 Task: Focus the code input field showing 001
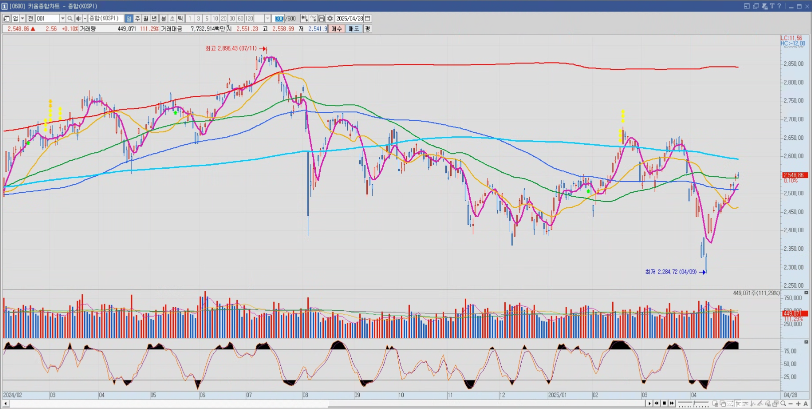[x=47, y=18]
